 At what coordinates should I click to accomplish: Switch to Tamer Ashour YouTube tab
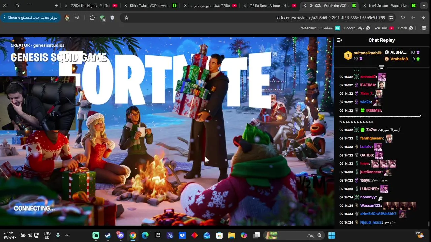(270, 6)
